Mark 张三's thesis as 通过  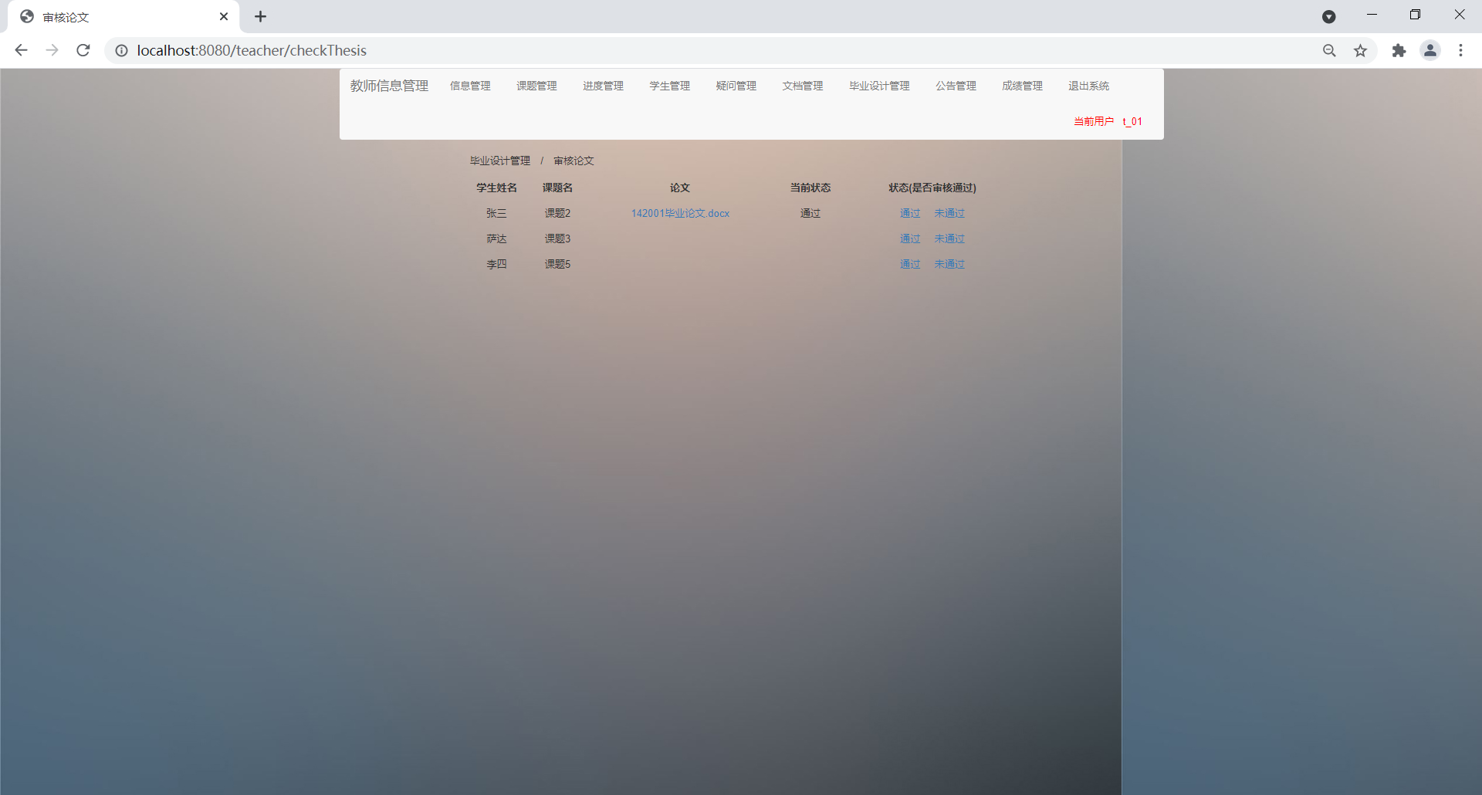910,213
